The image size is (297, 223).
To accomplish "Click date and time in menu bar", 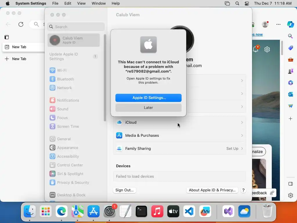I will pos(273,3).
